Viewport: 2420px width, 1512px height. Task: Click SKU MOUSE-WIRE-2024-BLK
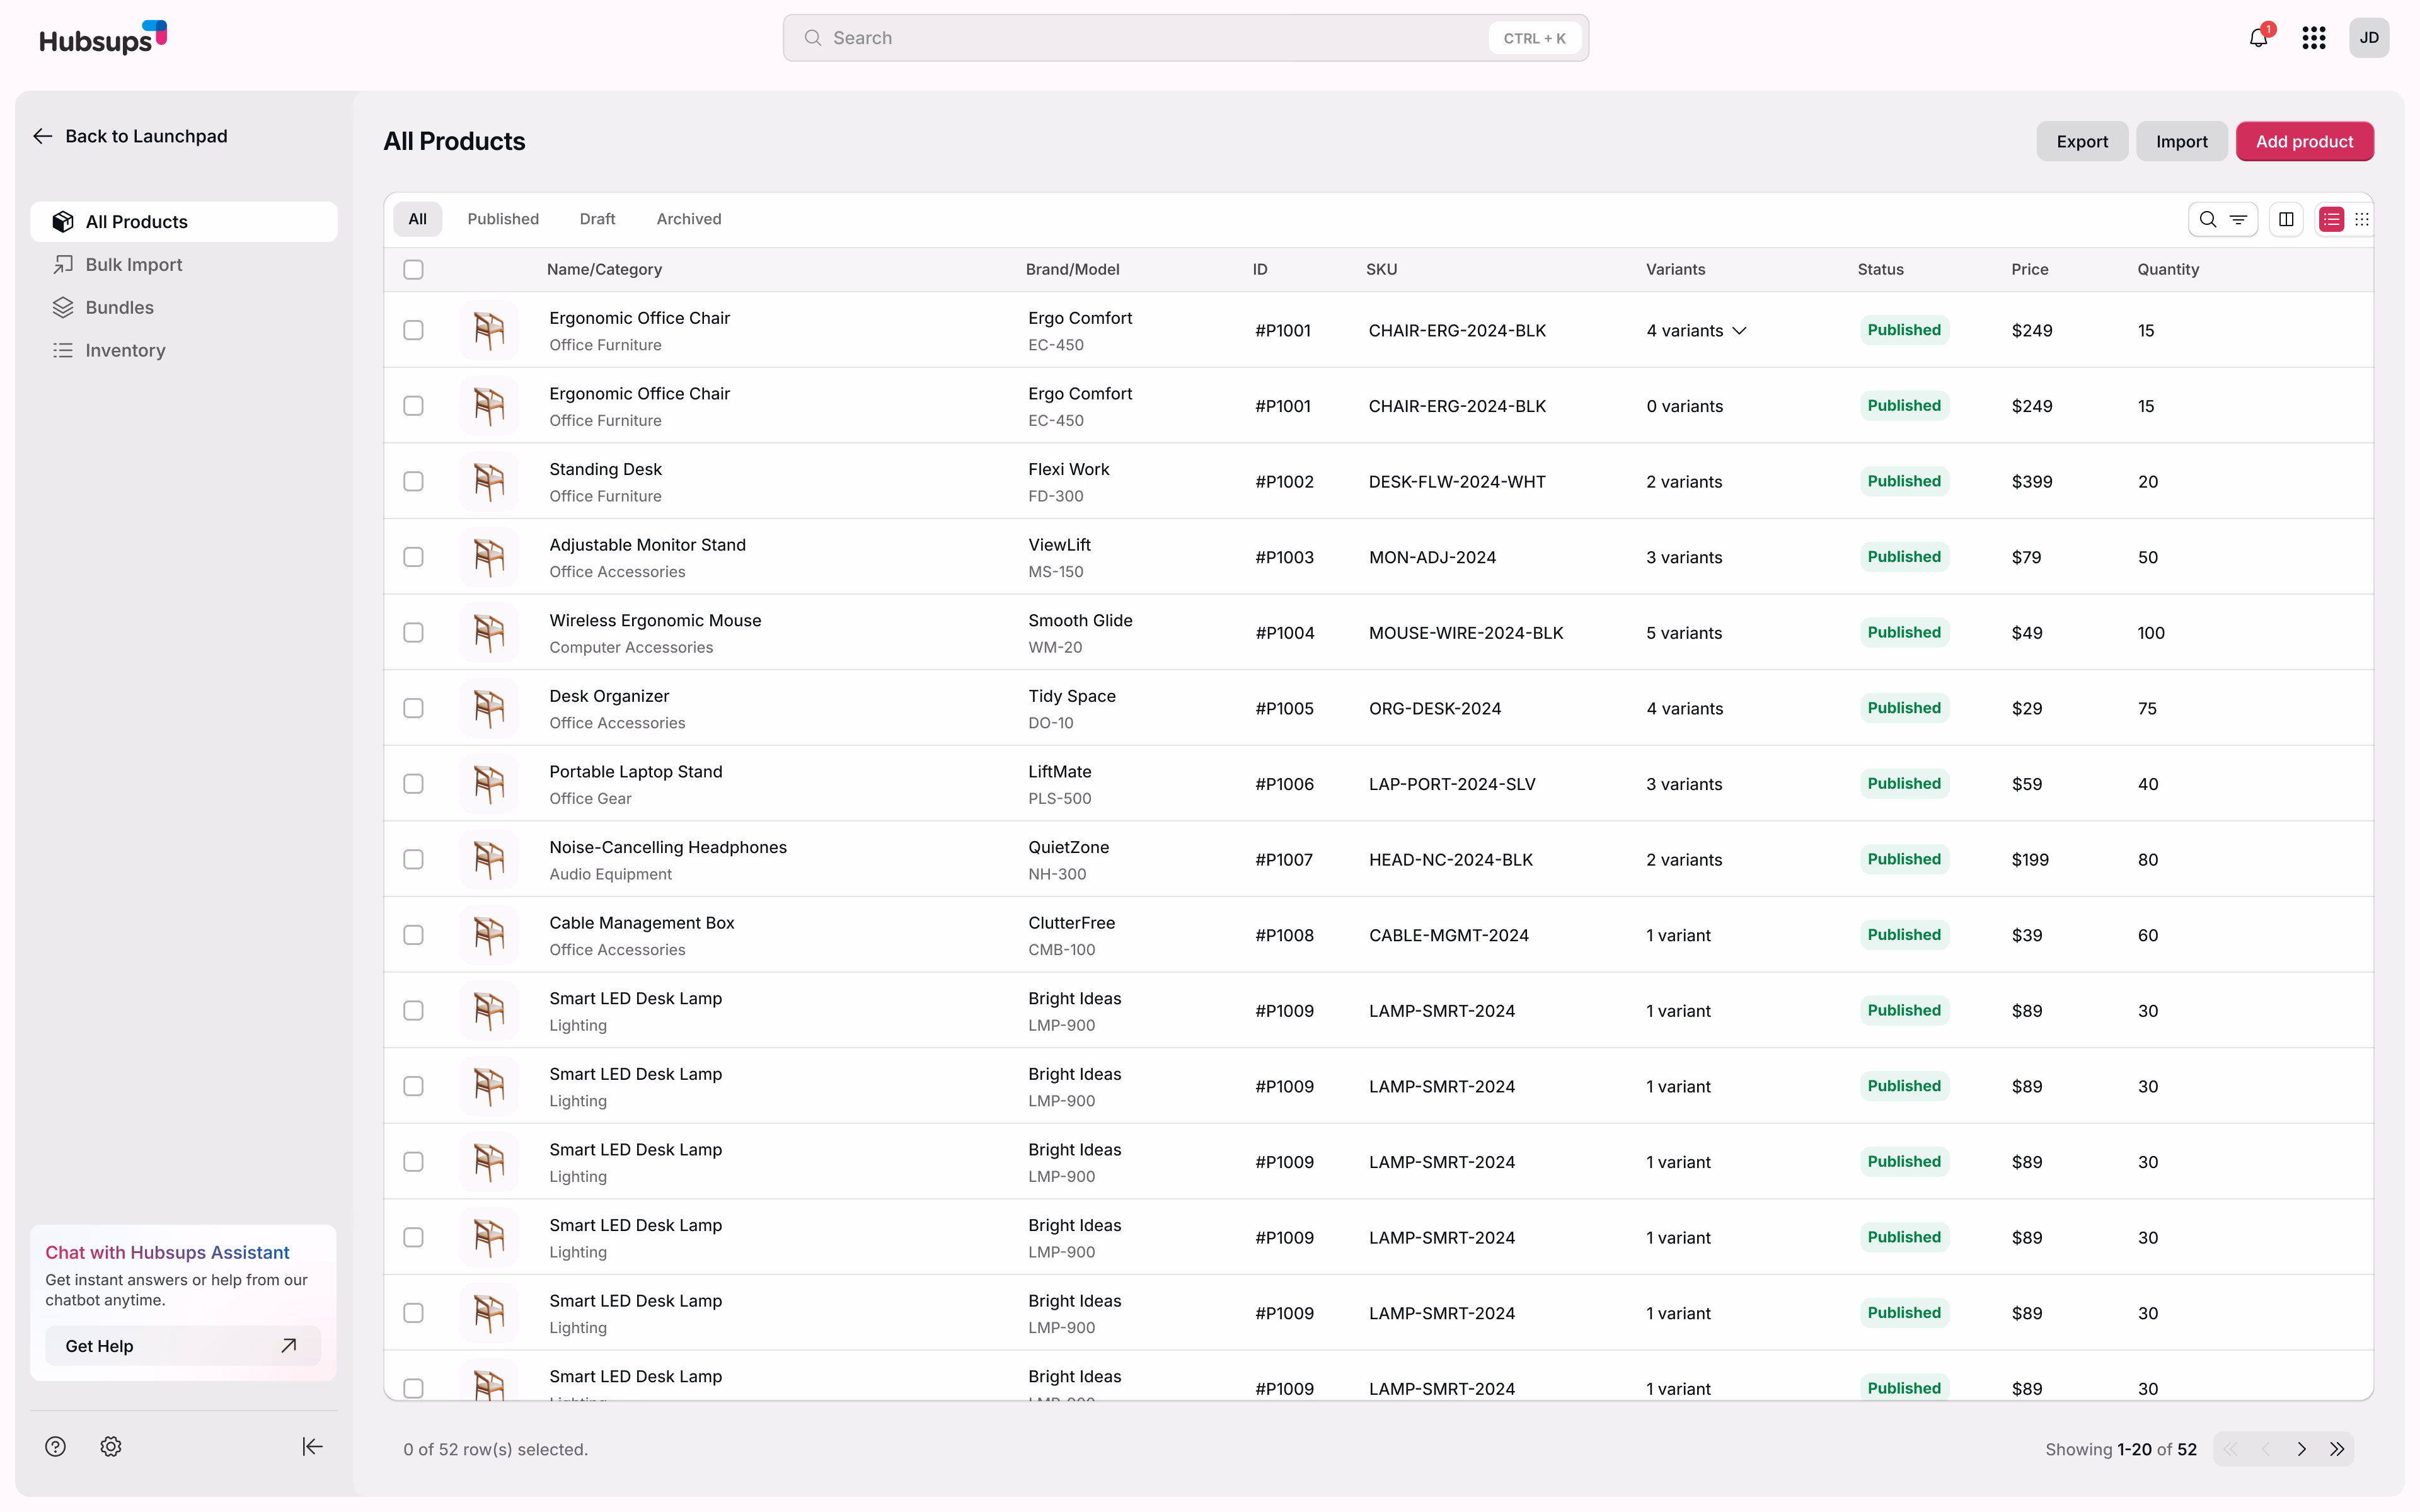[x=1465, y=633]
